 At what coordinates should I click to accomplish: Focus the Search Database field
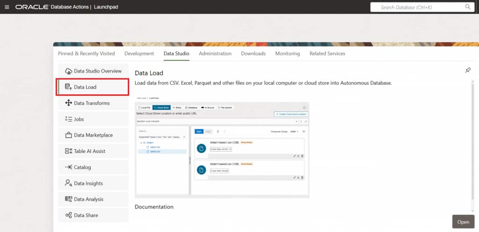(x=422, y=7)
